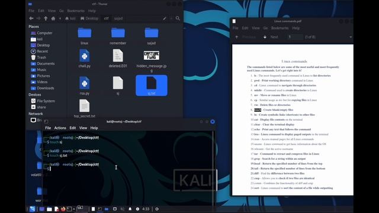Click text editor launcher on taskbar

click(x=57, y=209)
